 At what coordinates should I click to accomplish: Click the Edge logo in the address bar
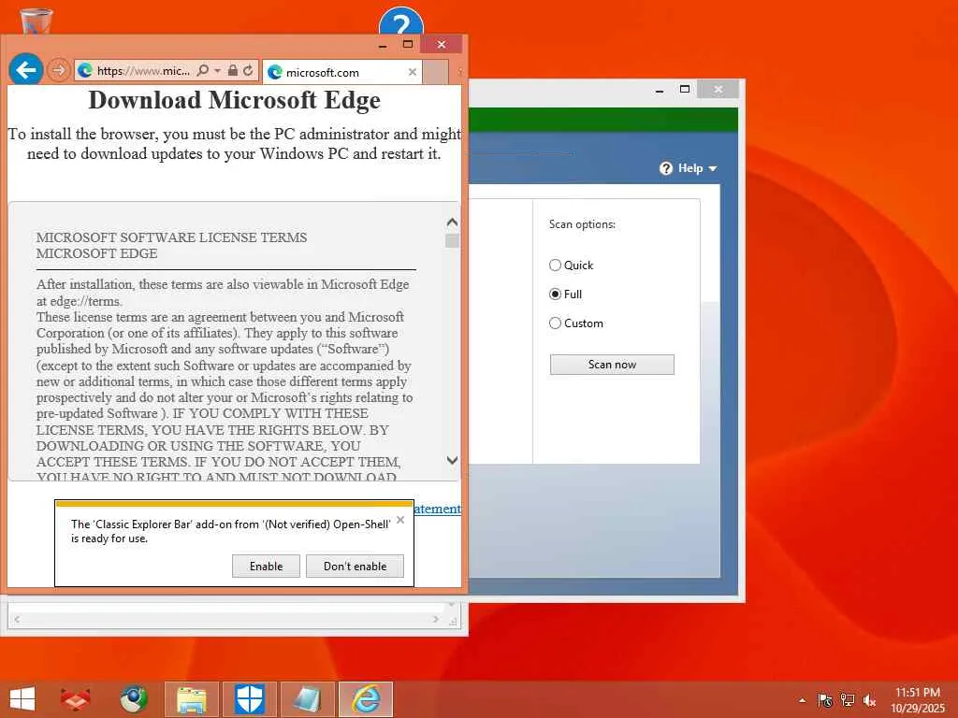tap(85, 71)
